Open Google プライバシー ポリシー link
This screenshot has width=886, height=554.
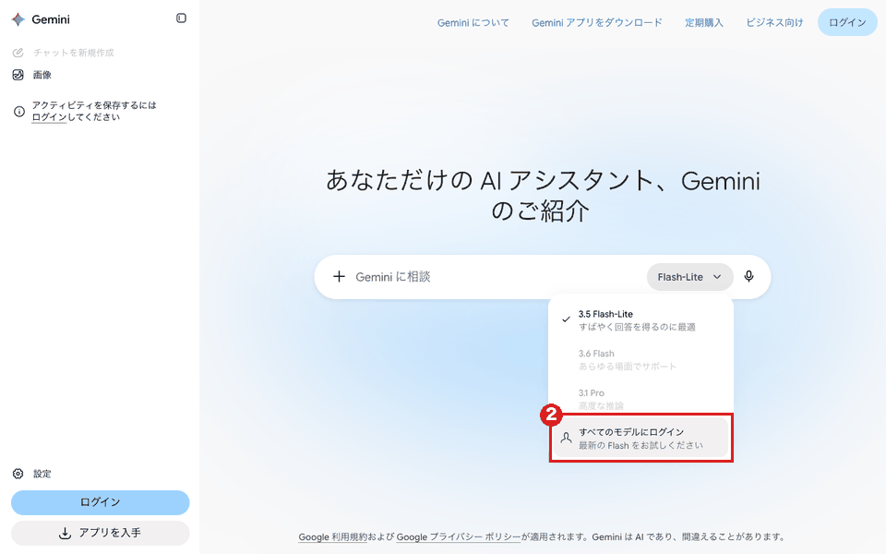pos(459,536)
